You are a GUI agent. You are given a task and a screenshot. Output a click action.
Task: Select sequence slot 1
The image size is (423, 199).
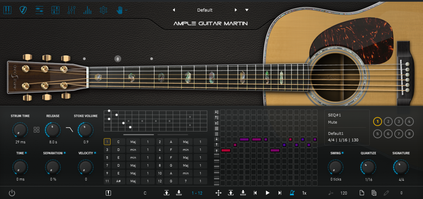(x=378, y=122)
